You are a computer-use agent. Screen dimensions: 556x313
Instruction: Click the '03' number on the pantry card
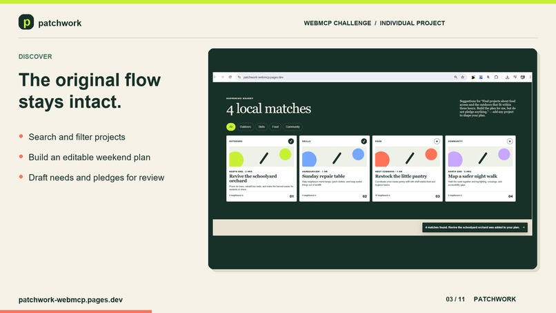coord(437,196)
